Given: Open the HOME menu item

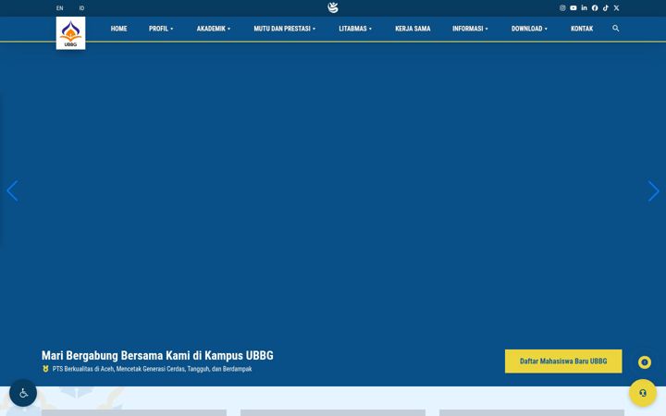Looking at the screenshot, I should [119, 29].
